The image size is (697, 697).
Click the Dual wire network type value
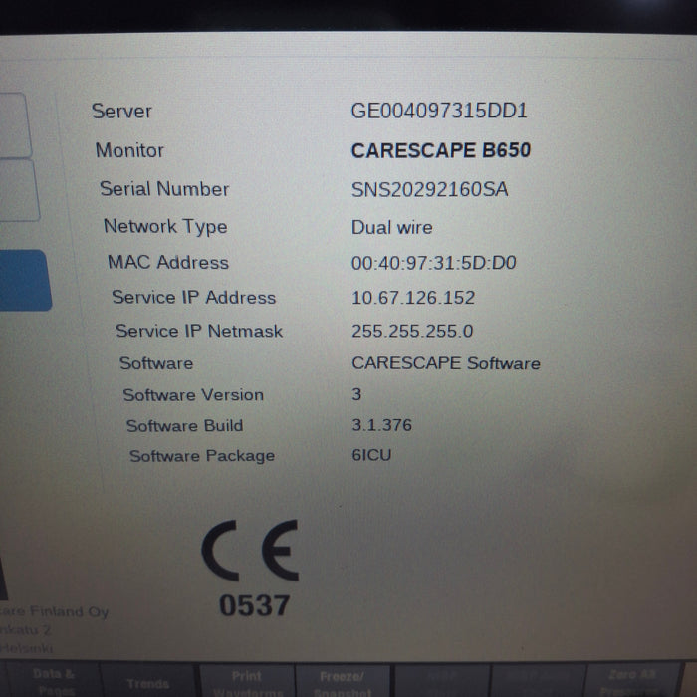tap(391, 228)
